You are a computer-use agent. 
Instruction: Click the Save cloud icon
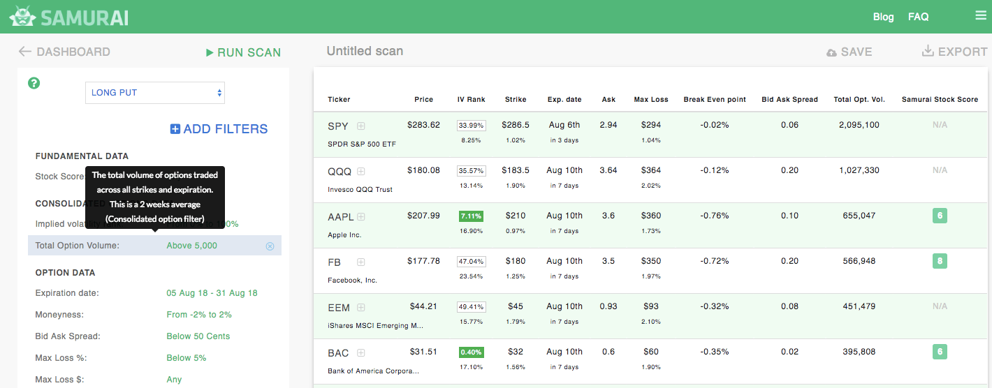pos(831,52)
